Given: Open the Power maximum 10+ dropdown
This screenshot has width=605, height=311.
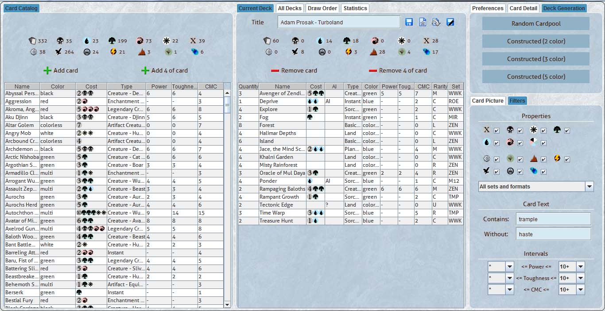Looking at the screenshot, I should click(580, 266).
